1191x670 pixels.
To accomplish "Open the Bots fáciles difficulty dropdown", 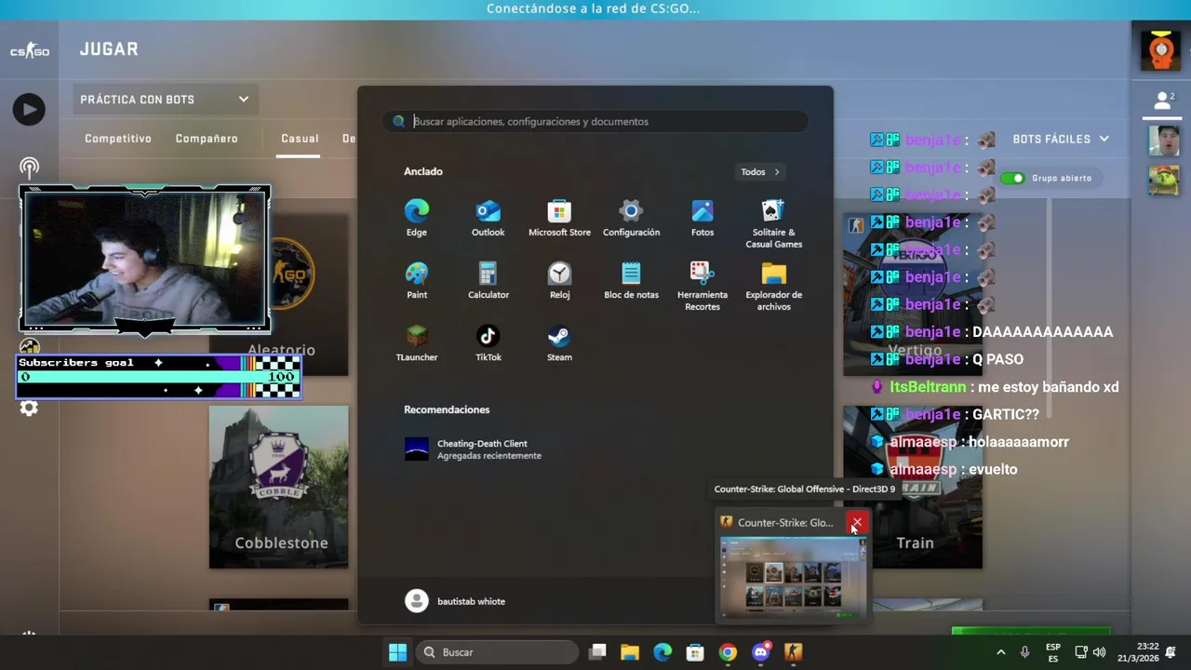I will [x=1061, y=139].
